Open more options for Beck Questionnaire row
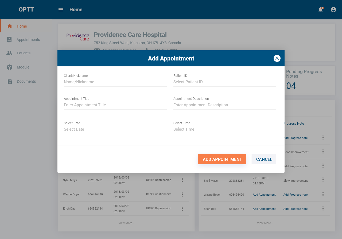The height and width of the screenshot is (239, 342). (x=182, y=194)
